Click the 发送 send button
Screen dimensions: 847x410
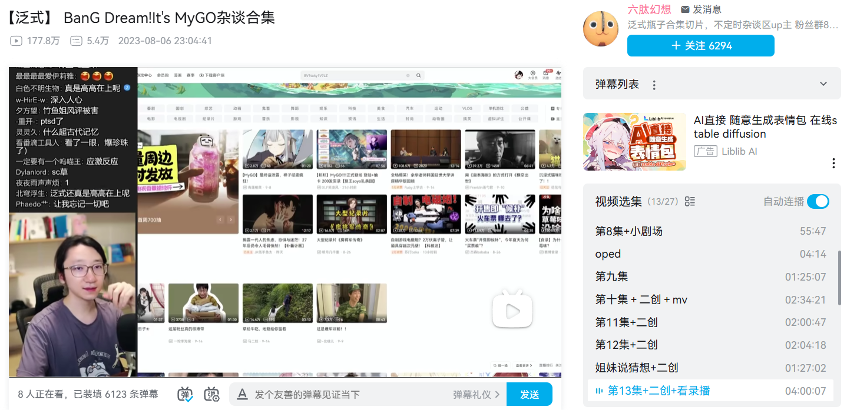point(530,394)
